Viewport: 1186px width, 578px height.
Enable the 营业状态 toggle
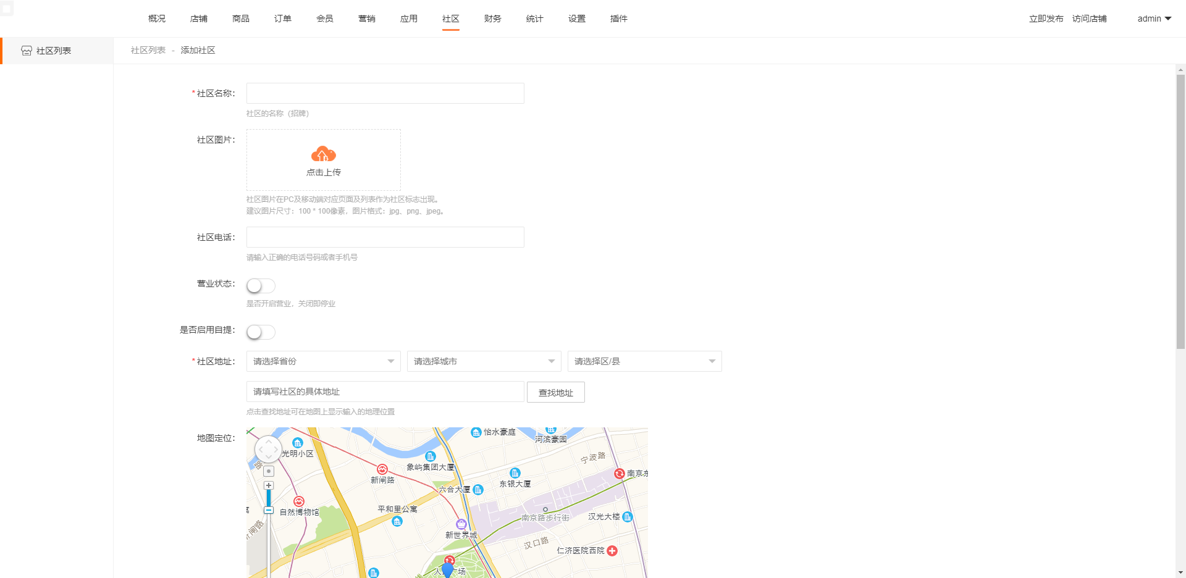(260, 285)
